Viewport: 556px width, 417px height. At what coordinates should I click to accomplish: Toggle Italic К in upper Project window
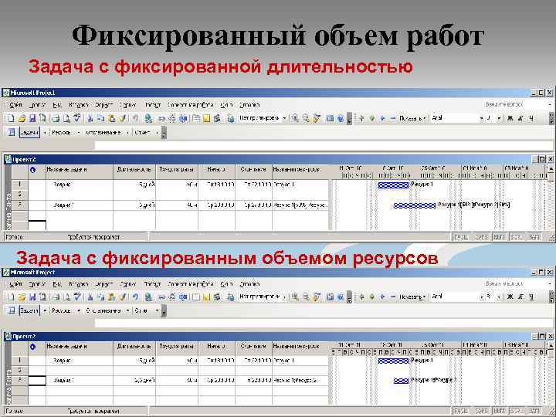point(520,118)
